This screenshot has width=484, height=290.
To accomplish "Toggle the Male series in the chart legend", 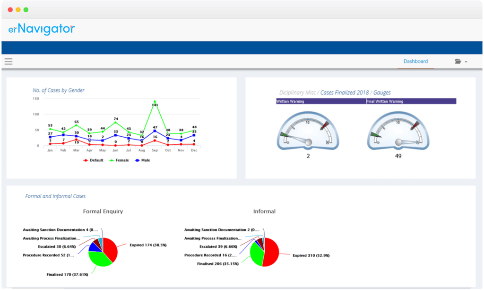I will point(147,160).
